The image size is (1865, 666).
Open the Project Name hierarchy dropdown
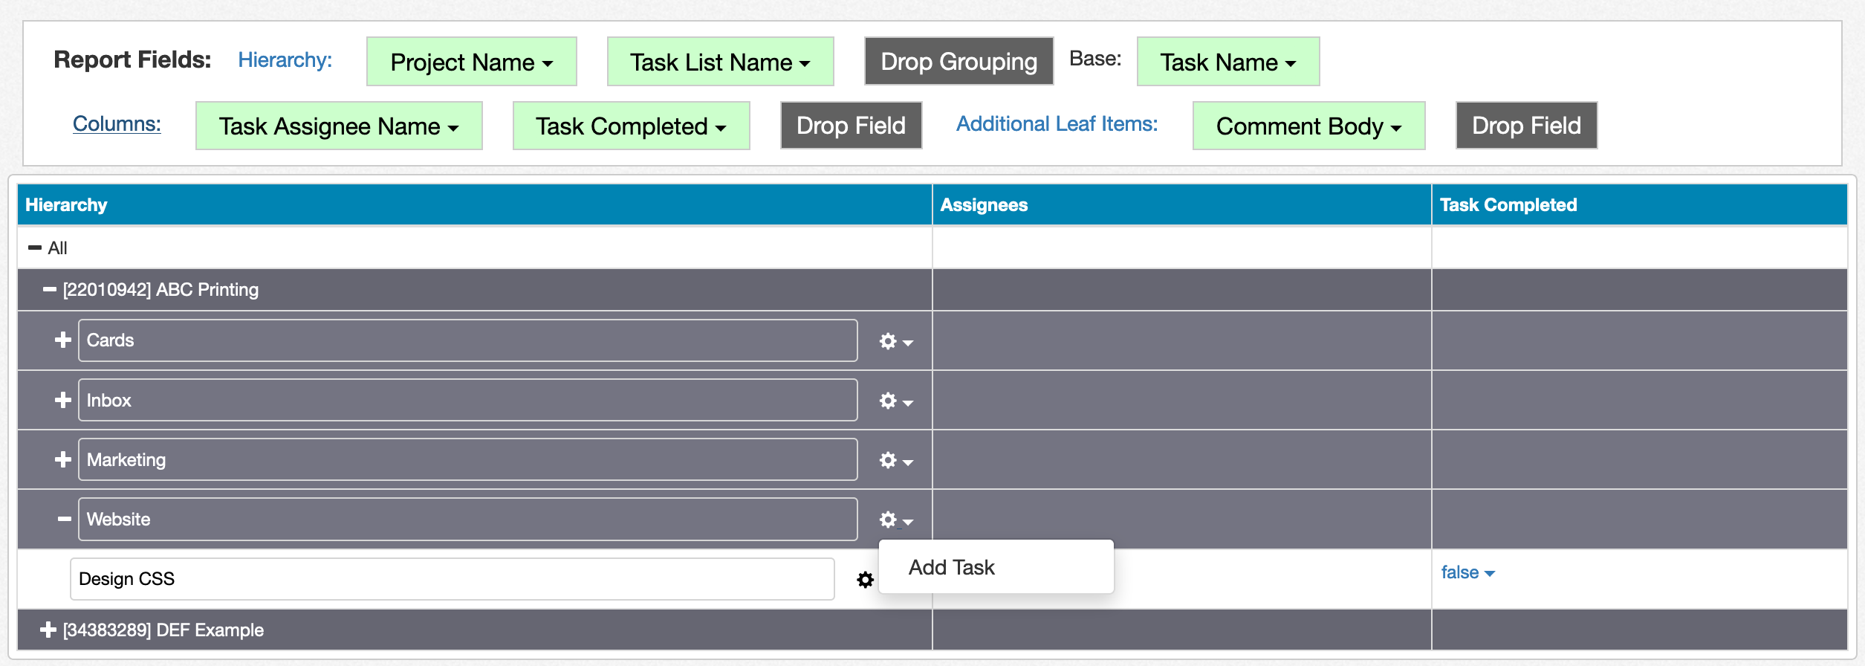pos(471,62)
